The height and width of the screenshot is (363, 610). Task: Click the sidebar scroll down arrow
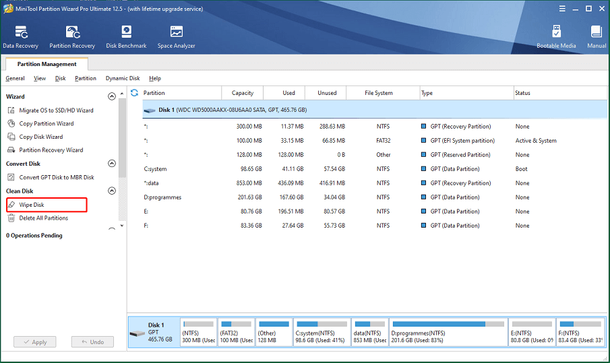coord(122,226)
